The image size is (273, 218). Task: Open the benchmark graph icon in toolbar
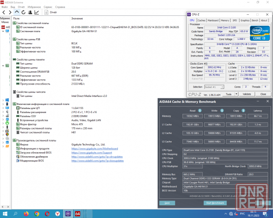coord(37,12)
